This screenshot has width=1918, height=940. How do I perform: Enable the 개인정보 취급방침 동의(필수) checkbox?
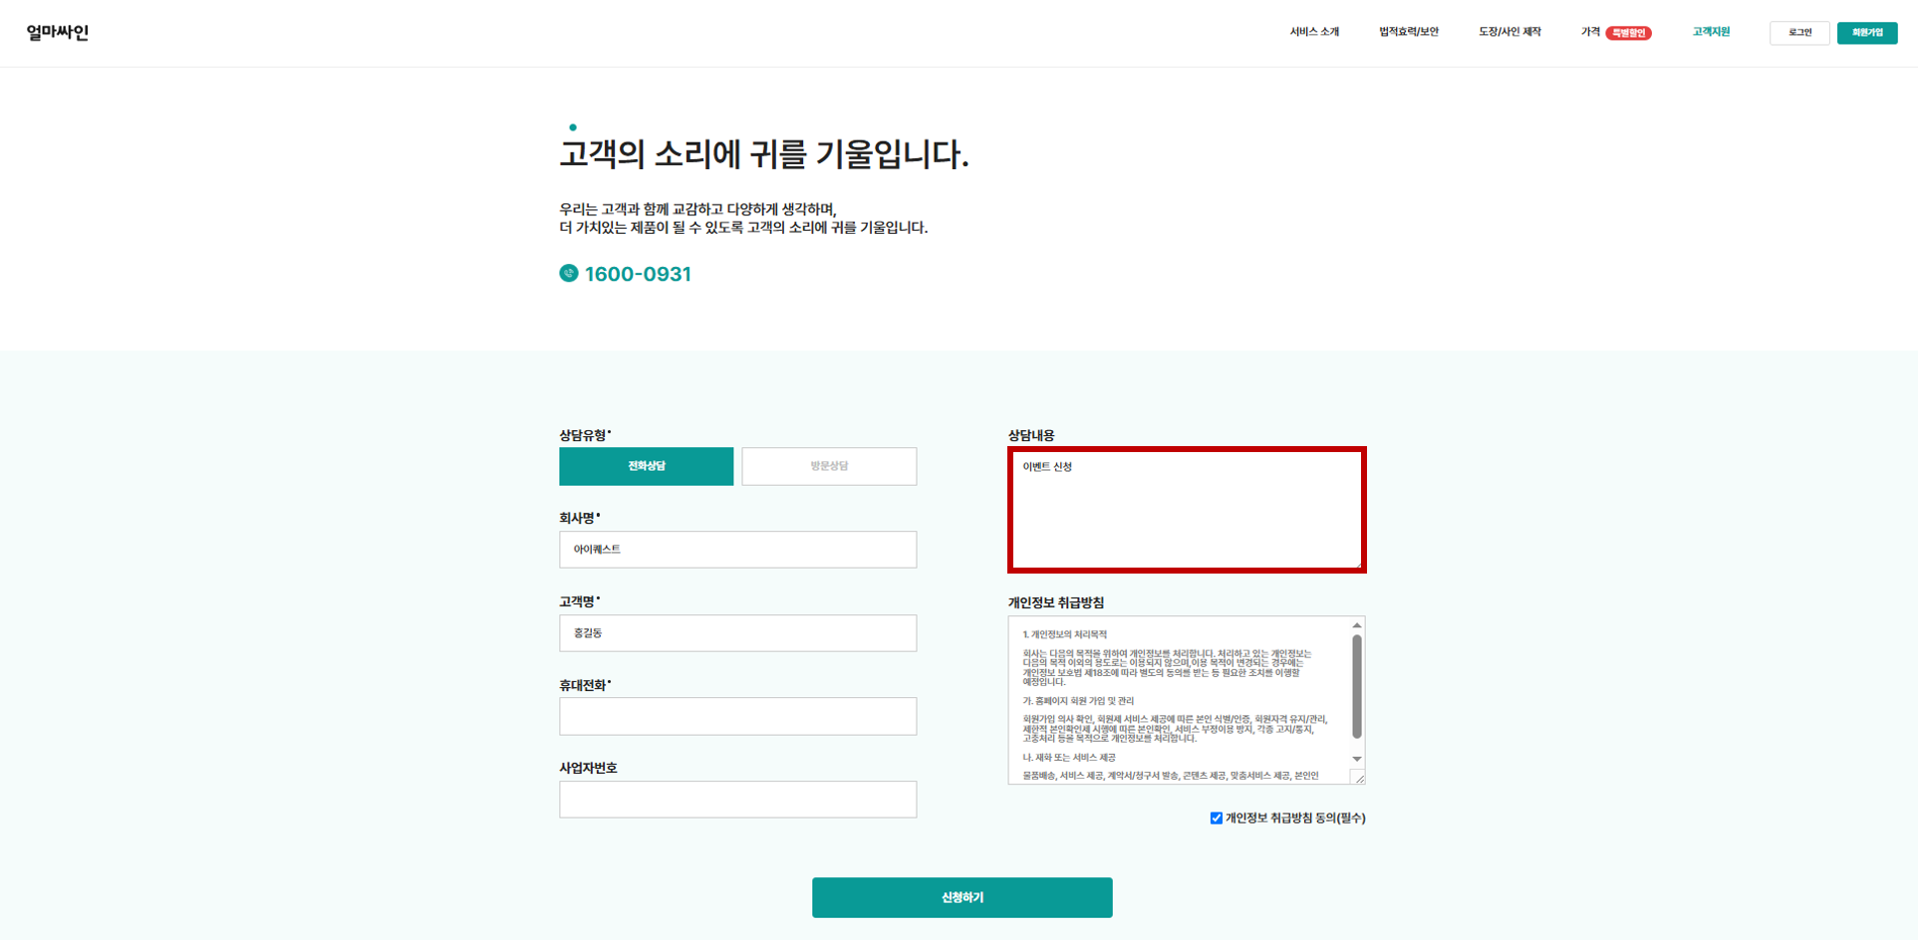pos(1215,818)
